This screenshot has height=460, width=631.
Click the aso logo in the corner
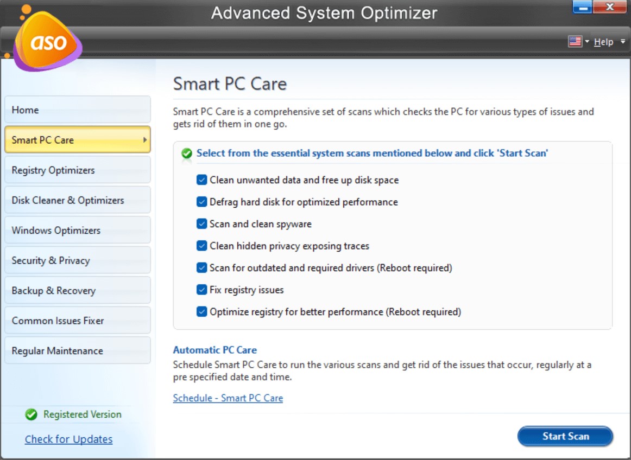pos(48,41)
